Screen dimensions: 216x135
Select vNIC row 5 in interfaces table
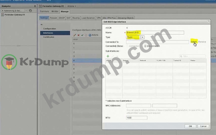tap(87, 65)
